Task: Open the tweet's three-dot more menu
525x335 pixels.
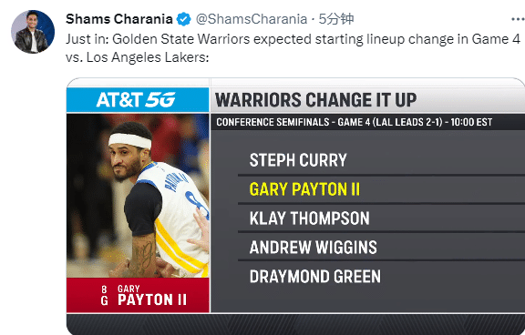Action: 518,19
